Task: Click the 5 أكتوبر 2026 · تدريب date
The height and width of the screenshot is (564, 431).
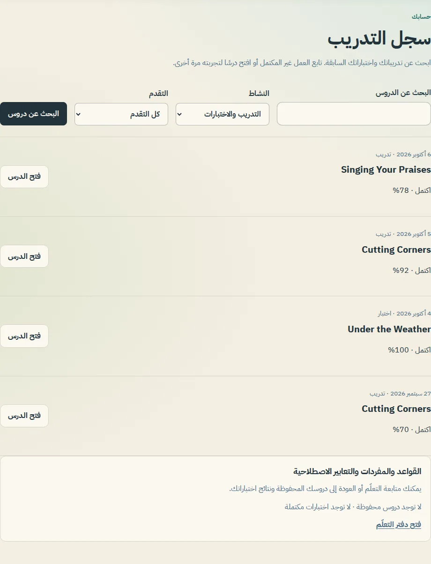Action: 403,234
